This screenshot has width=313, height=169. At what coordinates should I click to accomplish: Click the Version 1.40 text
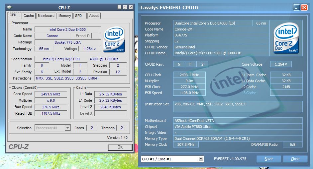117,138
